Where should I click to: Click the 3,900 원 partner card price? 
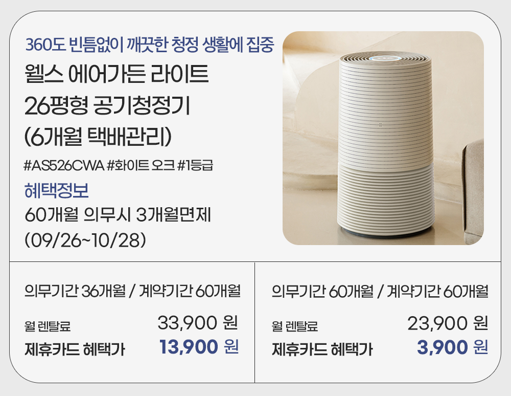452,348
